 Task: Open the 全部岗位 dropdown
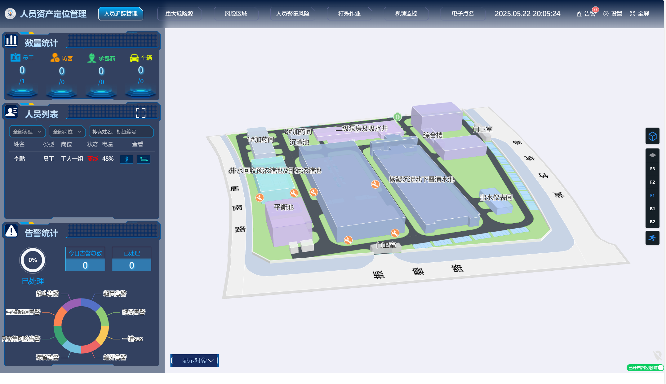67,132
